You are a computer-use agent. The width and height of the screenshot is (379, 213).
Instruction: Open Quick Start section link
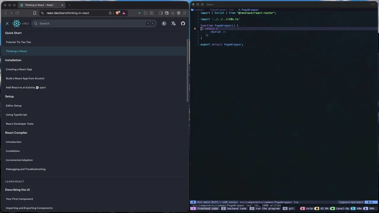(13, 33)
